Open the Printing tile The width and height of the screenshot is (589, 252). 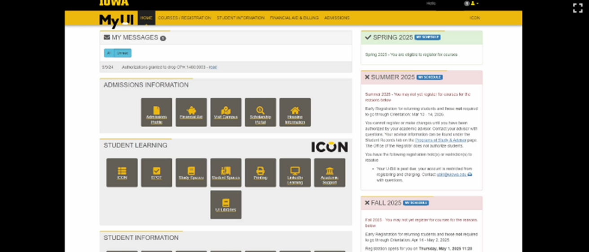pyautogui.click(x=260, y=173)
